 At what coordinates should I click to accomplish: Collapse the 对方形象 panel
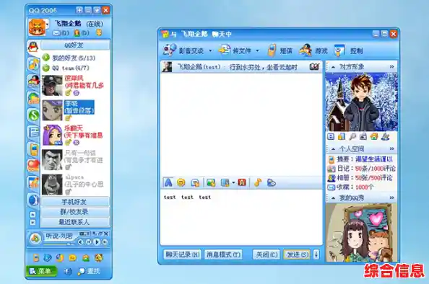click(333, 67)
